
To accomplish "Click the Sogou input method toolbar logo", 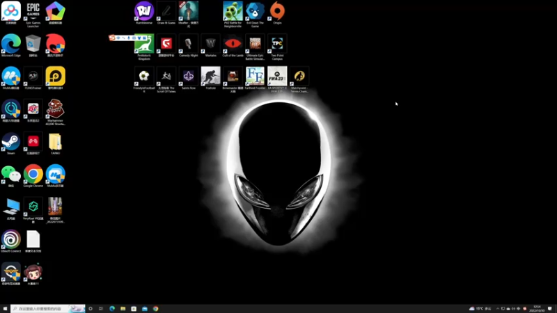I will [112, 38].
